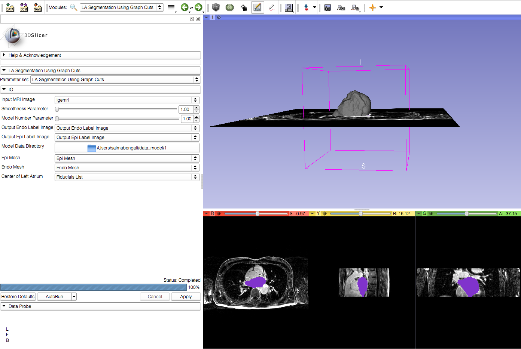
Task: Open the Input MRI Image dropdown
Action: pos(127,100)
